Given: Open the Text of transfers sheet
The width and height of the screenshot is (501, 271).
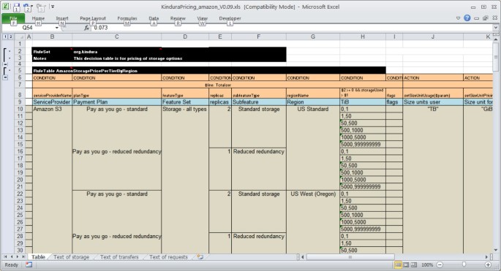Looking at the screenshot, I should tap(119, 257).
